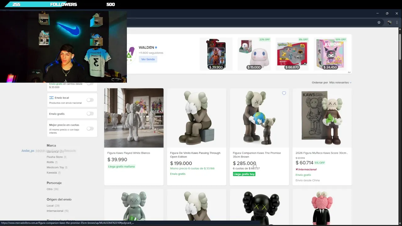This screenshot has width=402, height=226.
Task: Click the +11.600 seguidores text
Action: (151, 53)
